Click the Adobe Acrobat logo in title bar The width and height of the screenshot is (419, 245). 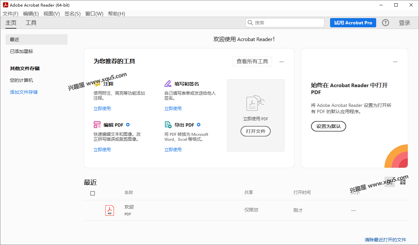[5, 5]
